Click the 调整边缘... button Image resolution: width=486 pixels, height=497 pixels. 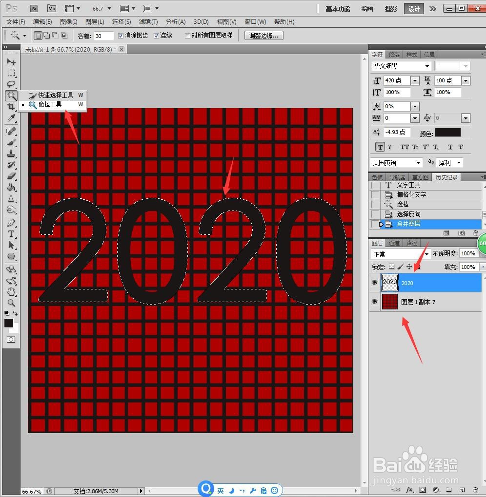point(264,36)
